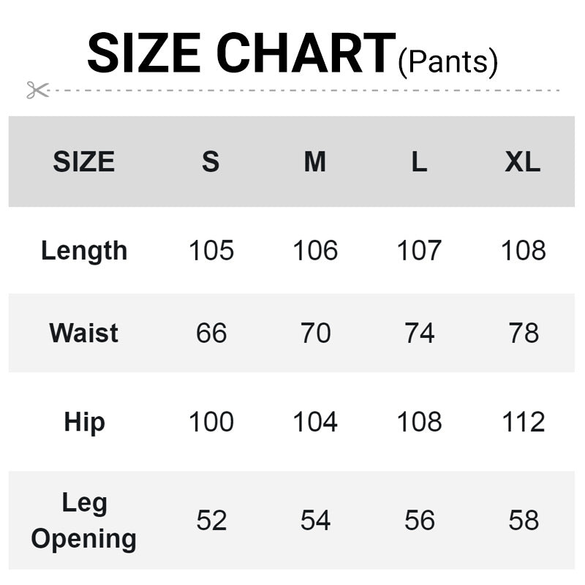Click the SIZE CHART title text

click(241, 53)
